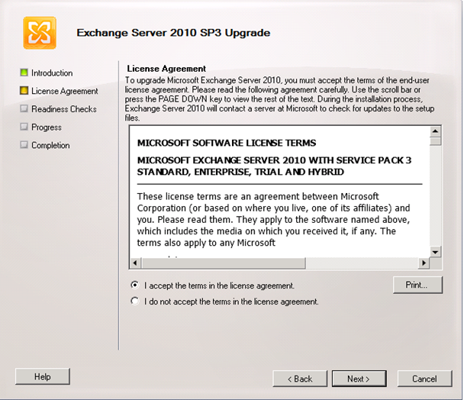Image resolution: width=464 pixels, height=400 pixels.
Task: Click the Completion step indicator box
Action: pos(24,145)
